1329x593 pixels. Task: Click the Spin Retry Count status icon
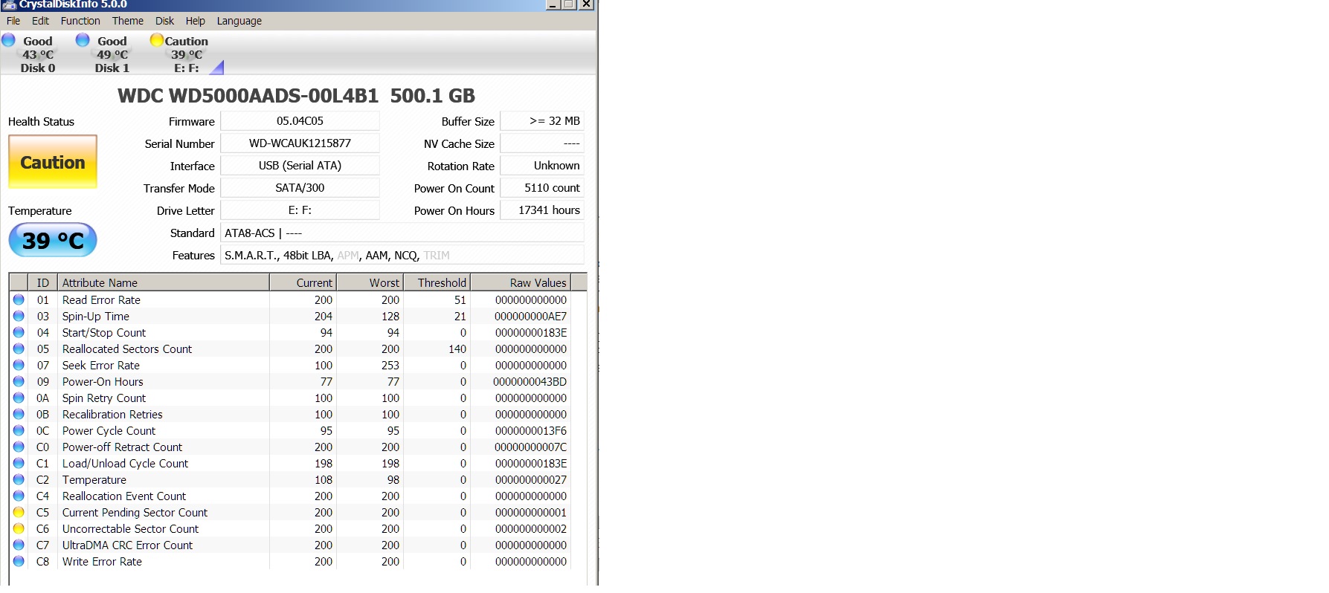point(19,398)
